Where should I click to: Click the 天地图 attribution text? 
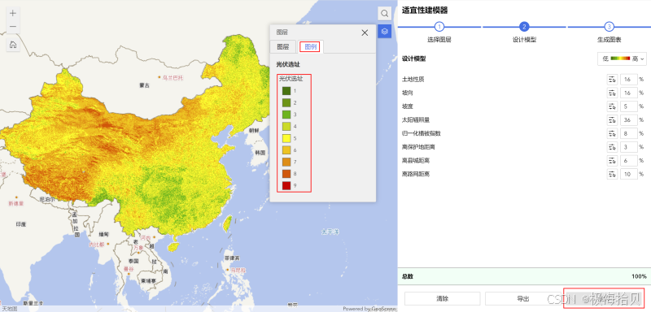pos(9,309)
